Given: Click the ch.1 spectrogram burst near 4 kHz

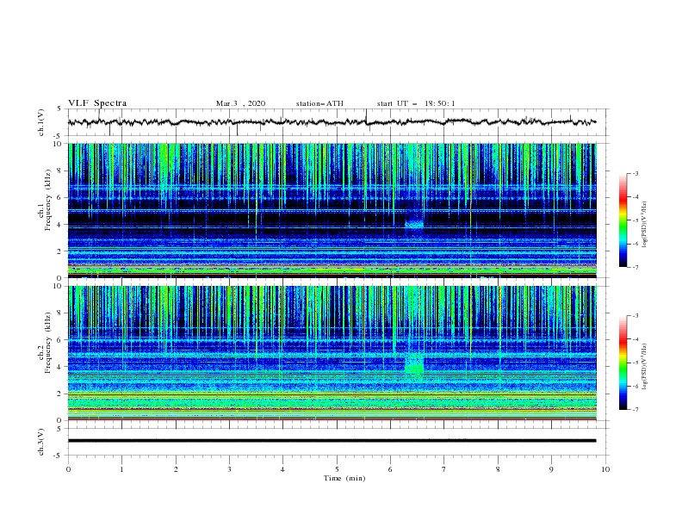Looking at the screenshot, I should click(x=414, y=225).
